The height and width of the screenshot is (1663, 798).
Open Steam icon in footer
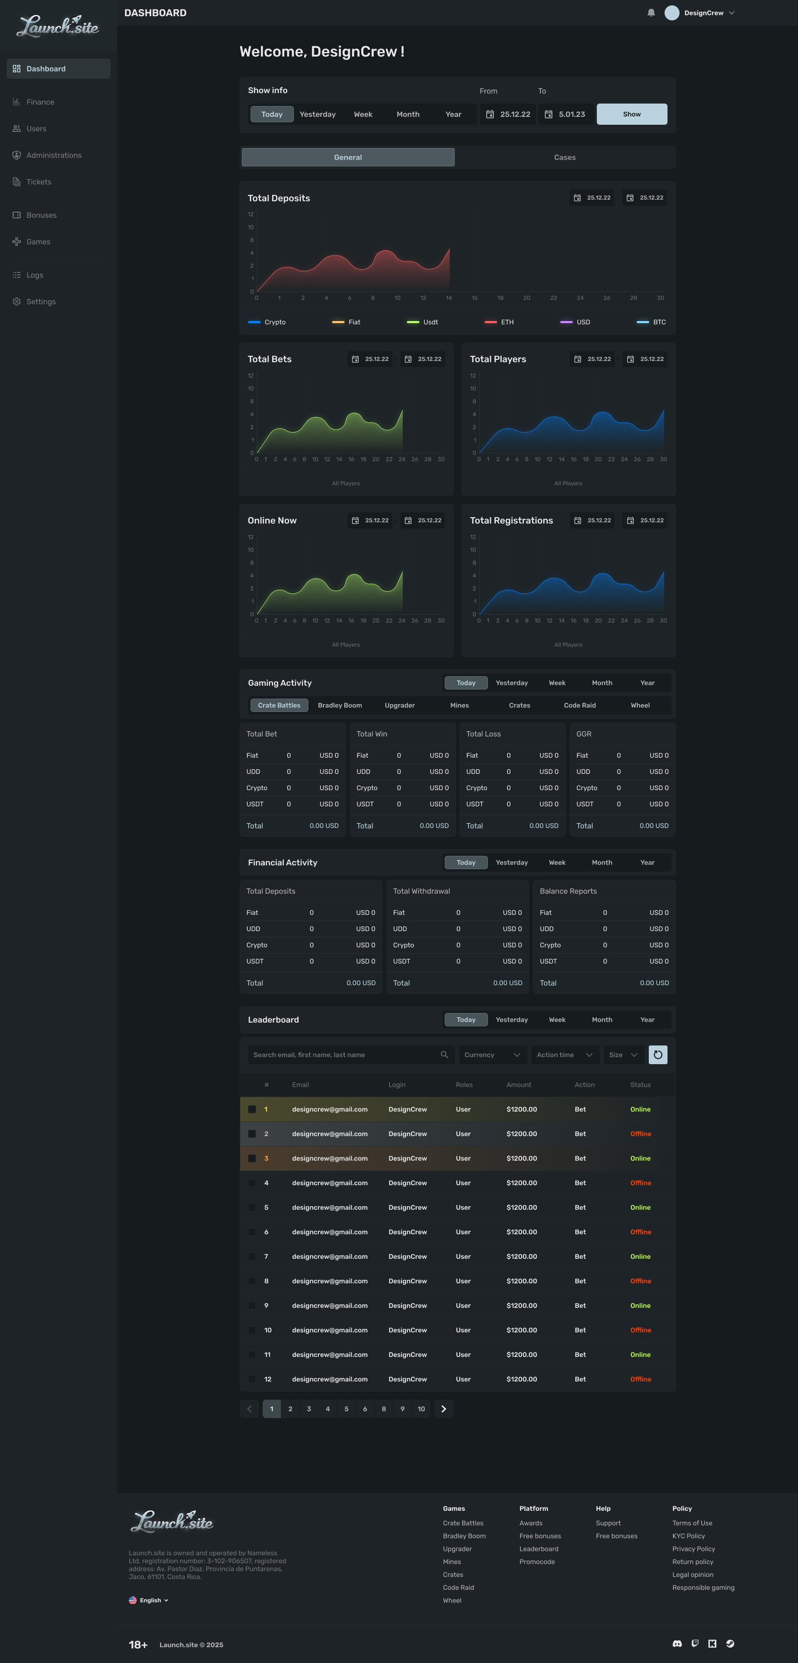point(730,1643)
